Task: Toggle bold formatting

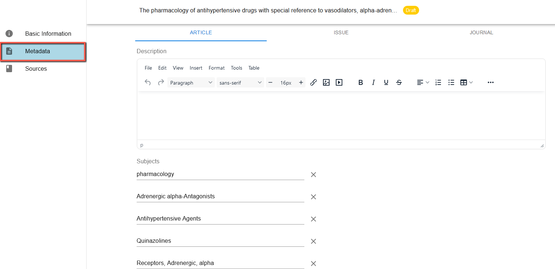Action: pos(361,82)
